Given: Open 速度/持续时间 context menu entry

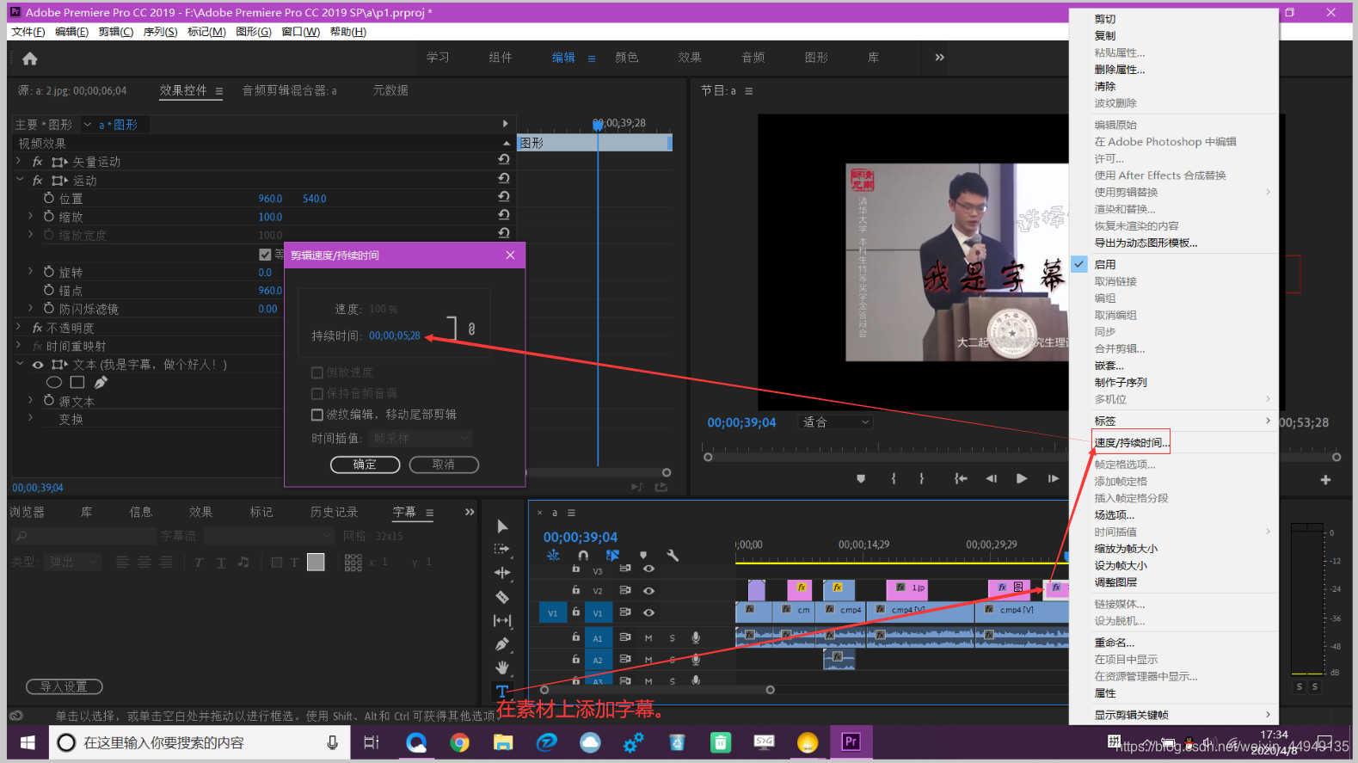Looking at the screenshot, I should 1132,442.
